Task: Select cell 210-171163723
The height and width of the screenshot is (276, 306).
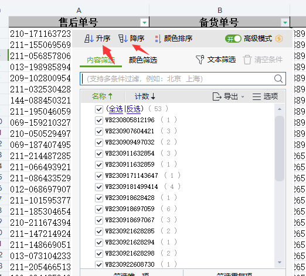Action: click(x=40, y=34)
